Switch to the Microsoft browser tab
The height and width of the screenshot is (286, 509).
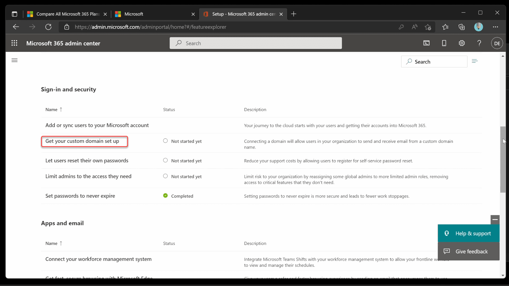tap(134, 14)
